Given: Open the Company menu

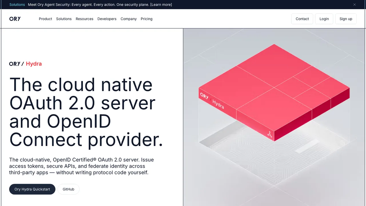Looking at the screenshot, I should (129, 19).
